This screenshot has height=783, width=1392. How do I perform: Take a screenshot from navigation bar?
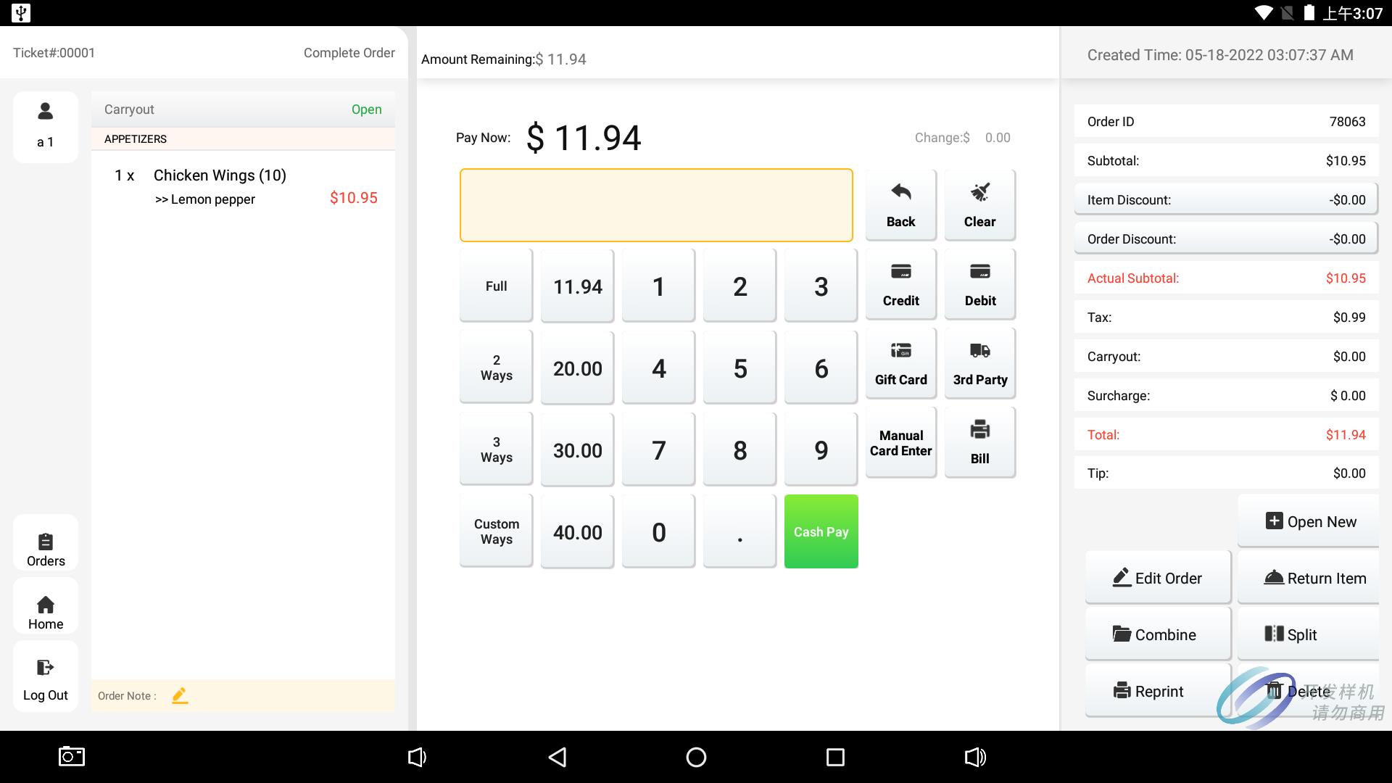(72, 757)
